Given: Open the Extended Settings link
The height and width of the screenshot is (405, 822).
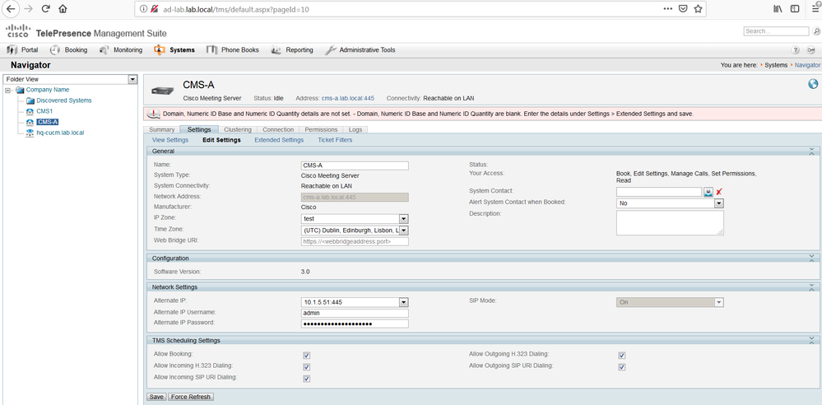Looking at the screenshot, I should click(279, 140).
